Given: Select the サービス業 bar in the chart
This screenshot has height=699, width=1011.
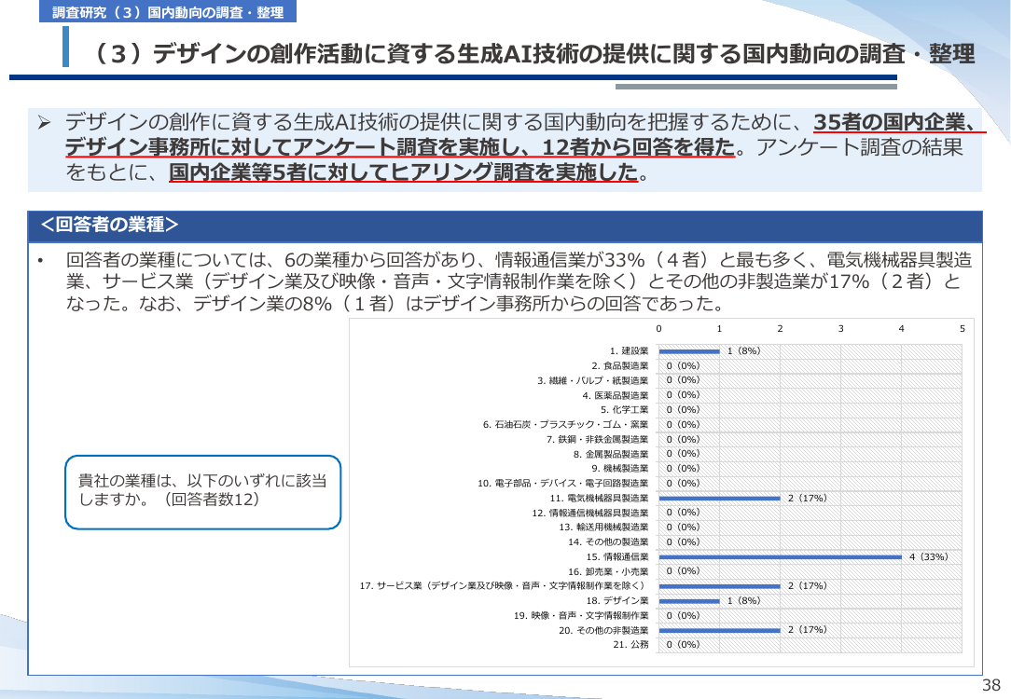Looking at the screenshot, I should click(720, 586).
